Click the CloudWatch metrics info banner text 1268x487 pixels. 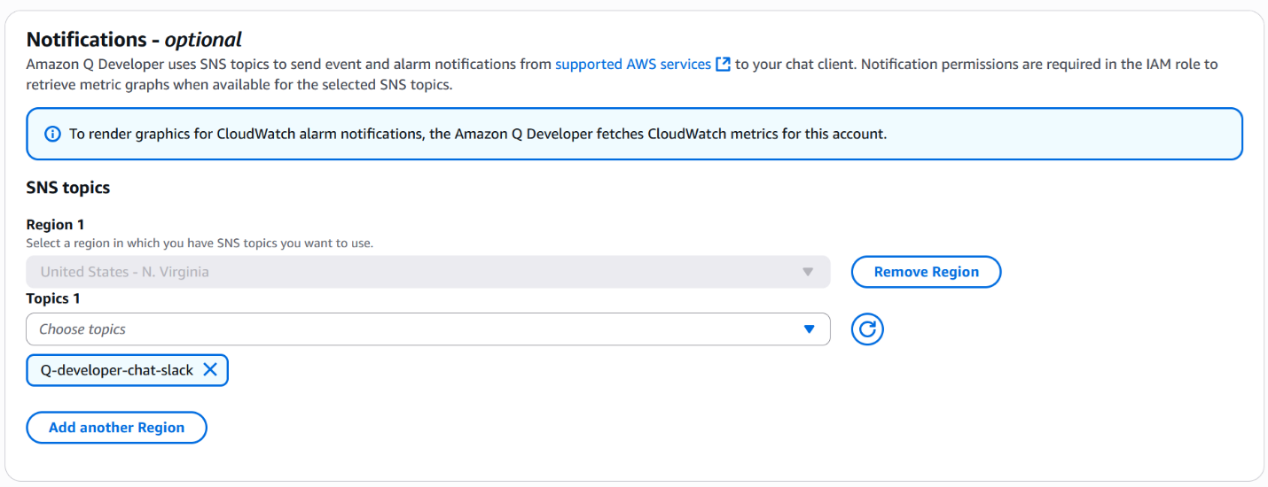[x=477, y=135]
